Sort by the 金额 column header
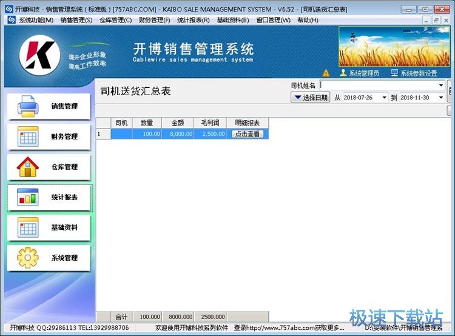The height and width of the screenshot is (336, 455). coord(178,123)
